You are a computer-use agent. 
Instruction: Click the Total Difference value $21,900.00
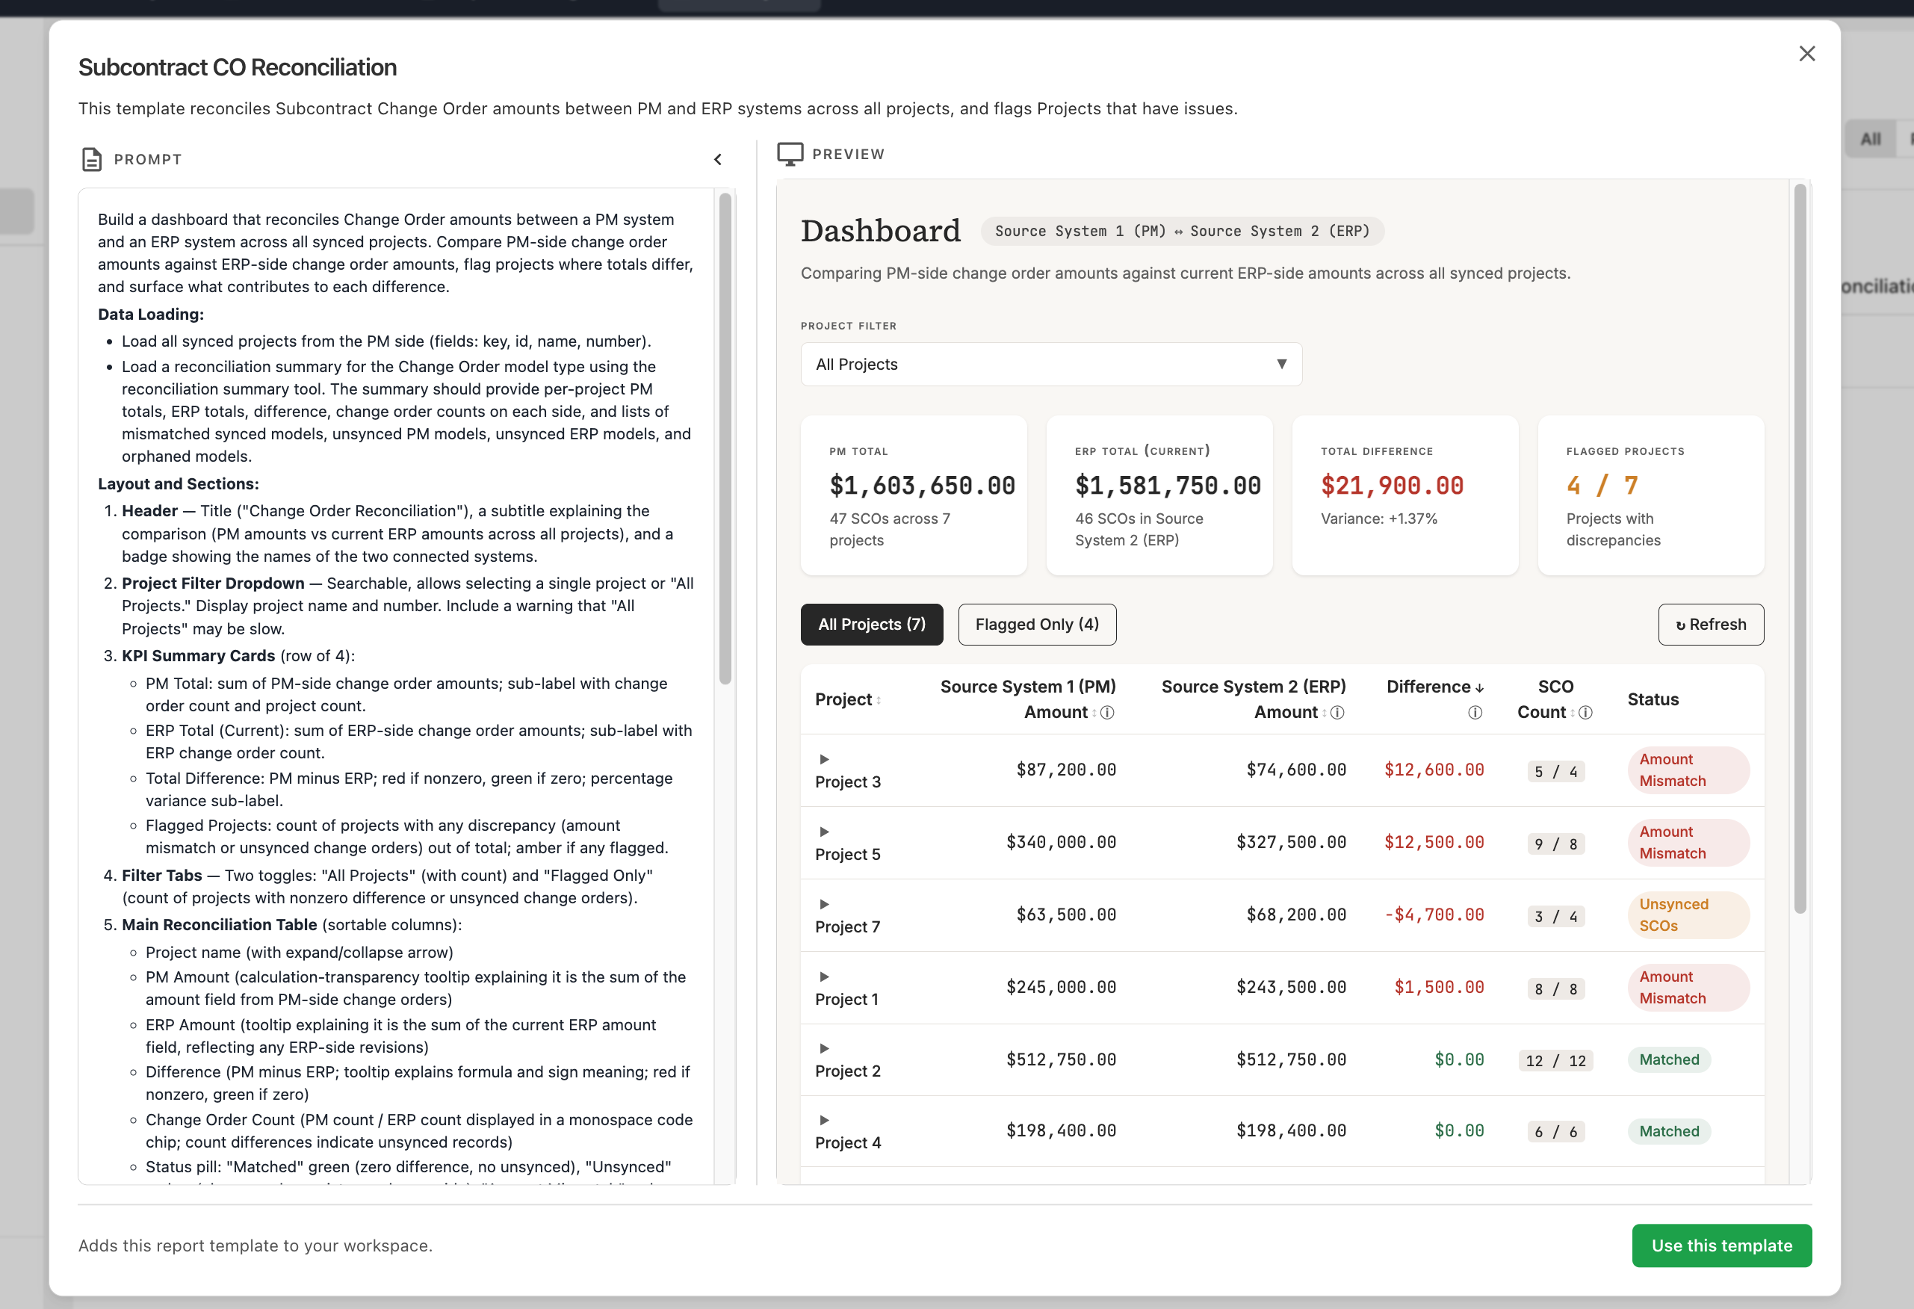coord(1392,486)
